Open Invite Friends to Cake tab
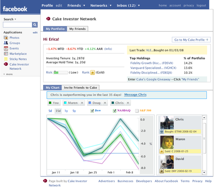This screenshot has width=214, height=192. point(80,88)
